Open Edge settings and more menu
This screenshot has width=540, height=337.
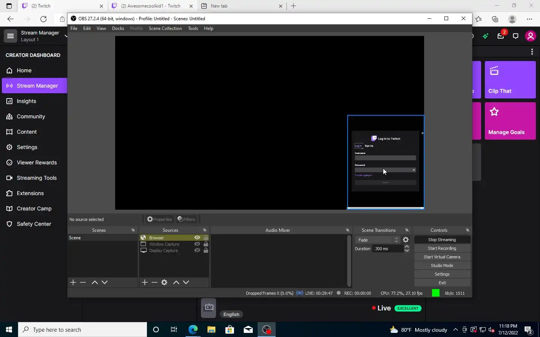529,19
